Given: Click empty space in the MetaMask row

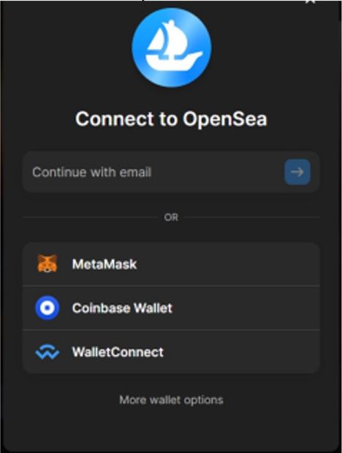Looking at the screenshot, I should [228, 264].
